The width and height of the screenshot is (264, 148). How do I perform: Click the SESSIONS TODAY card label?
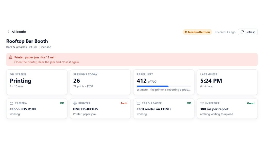[x=85, y=75]
